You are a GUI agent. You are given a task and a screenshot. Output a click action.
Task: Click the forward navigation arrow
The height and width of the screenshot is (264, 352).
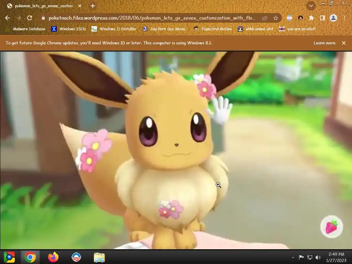19,18
